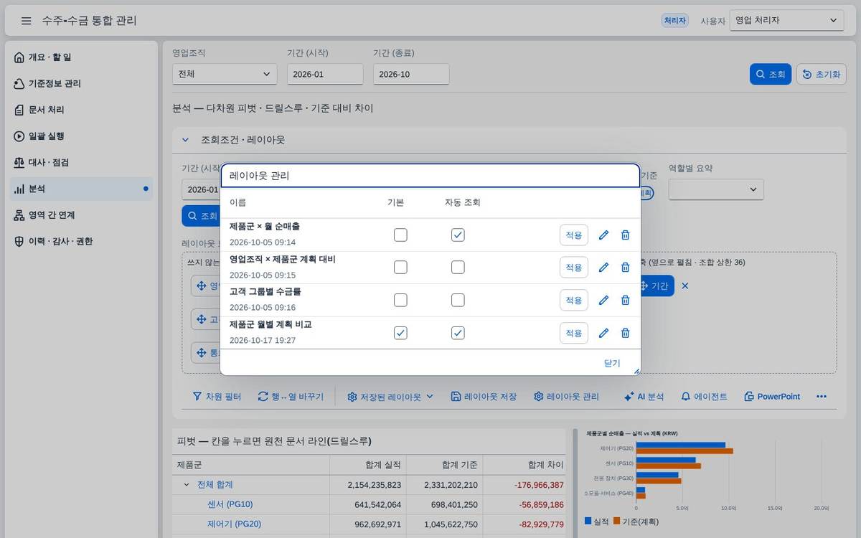Click the 초기화 reset button
Viewport: 861px width, 538px height.
(822, 74)
